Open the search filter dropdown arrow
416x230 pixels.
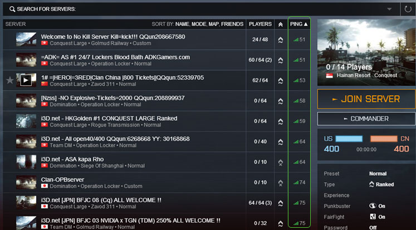[x=389, y=9]
